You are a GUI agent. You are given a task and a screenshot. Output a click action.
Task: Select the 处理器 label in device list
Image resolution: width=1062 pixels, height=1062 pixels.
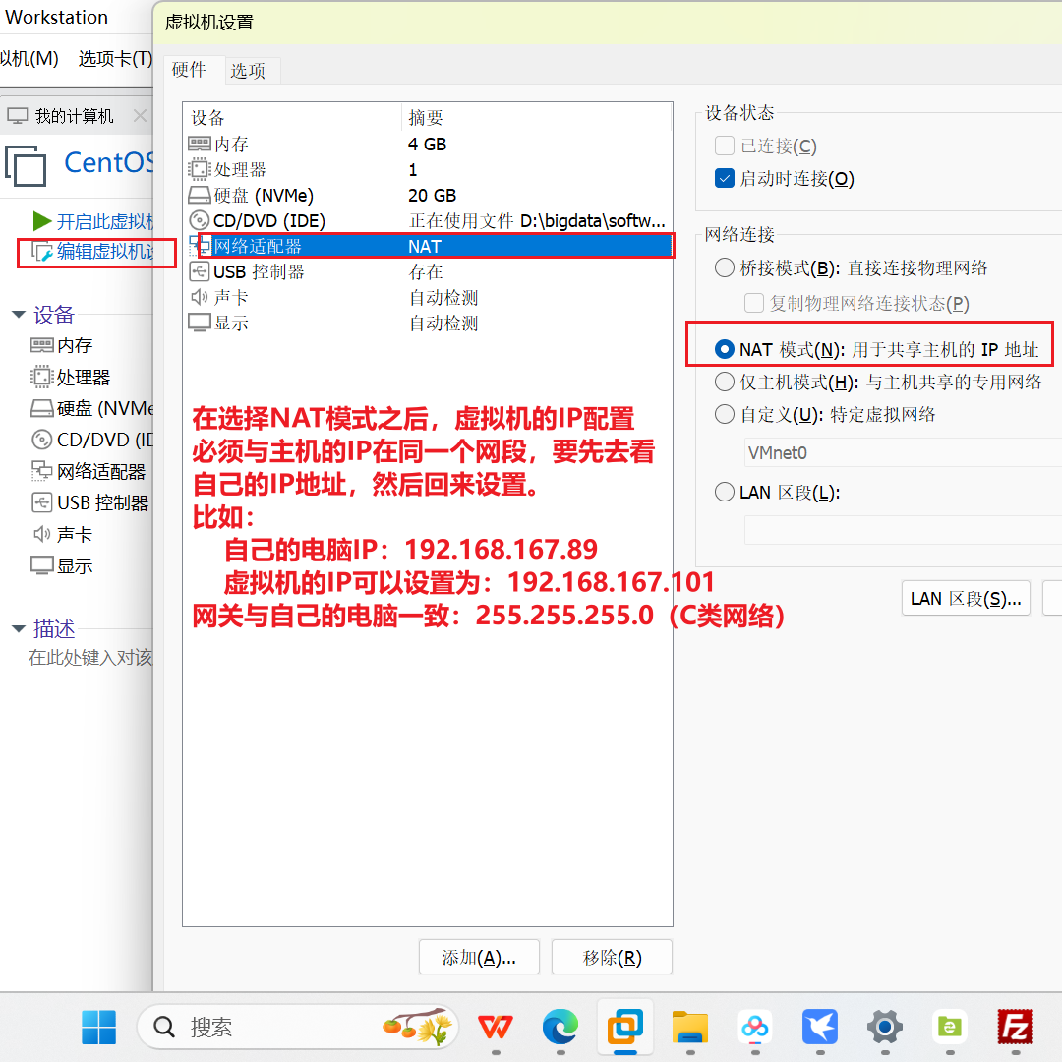coord(240,170)
